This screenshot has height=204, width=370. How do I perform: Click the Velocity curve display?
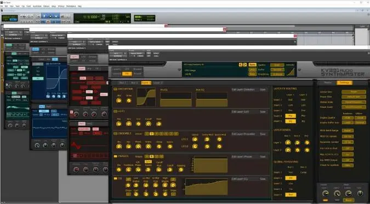tap(291, 72)
